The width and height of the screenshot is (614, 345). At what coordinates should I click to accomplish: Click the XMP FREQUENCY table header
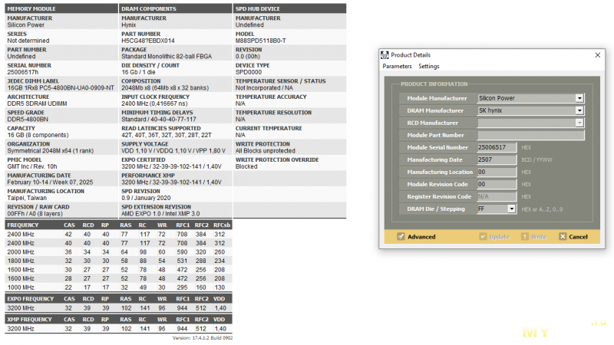tap(29, 318)
